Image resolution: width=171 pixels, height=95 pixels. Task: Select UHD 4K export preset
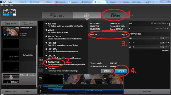coord(46,56)
